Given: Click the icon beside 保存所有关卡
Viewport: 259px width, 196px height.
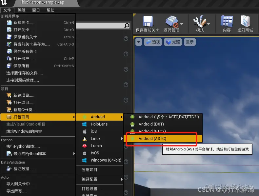Looking at the screenshot, I should (9, 51).
